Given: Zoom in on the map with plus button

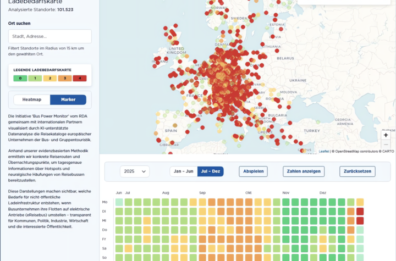Looking at the screenshot, I should (386, 135).
